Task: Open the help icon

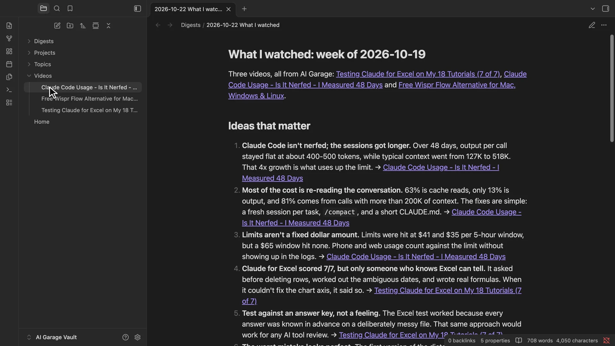Action: [x=126, y=337]
